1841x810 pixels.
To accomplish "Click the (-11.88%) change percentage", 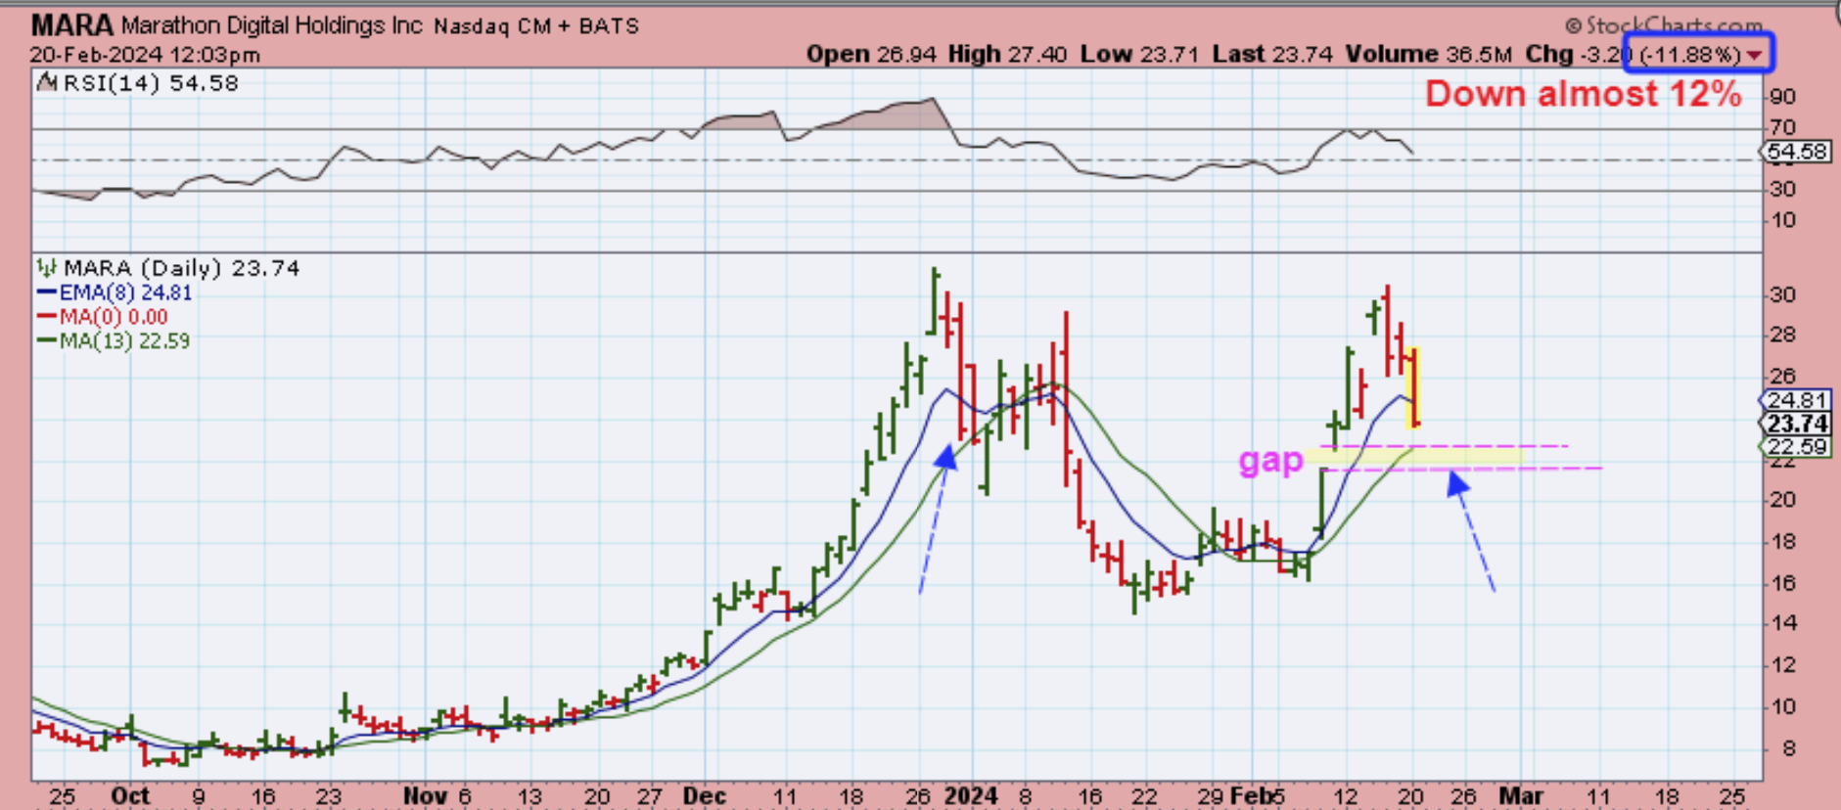I will pyautogui.click(x=1690, y=55).
